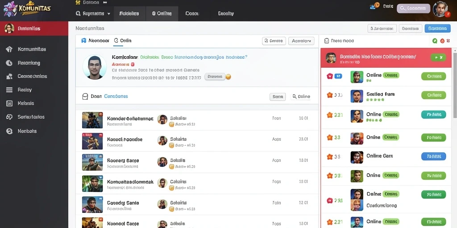
Task: Click the green circle icon in the right panel header
Action: (435, 41)
